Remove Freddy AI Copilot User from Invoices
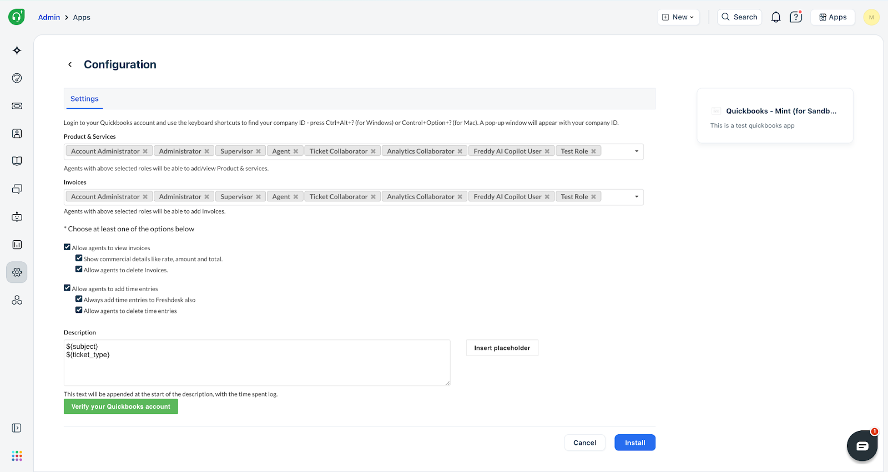Image resolution: width=888 pixels, height=472 pixels. click(547, 197)
